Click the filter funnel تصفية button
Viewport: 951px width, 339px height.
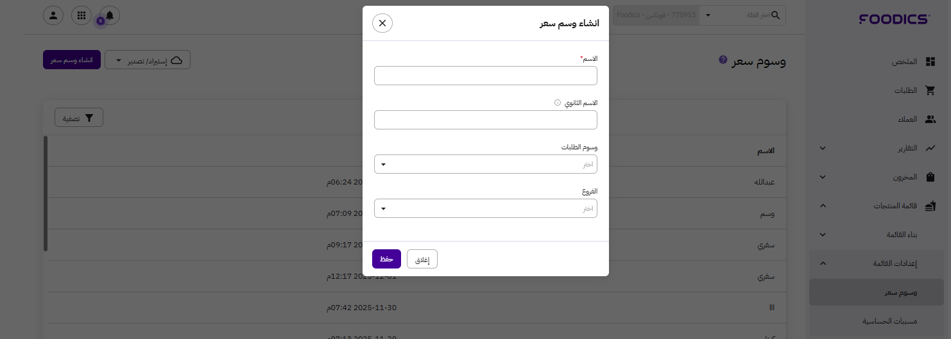[x=79, y=118]
